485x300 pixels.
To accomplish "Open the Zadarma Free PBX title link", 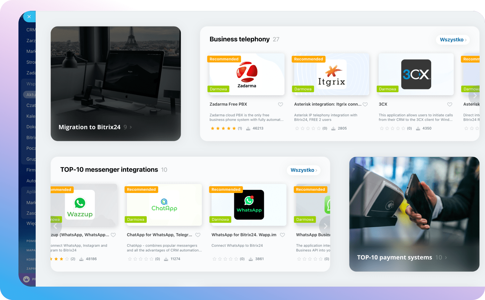I will point(228,104).
